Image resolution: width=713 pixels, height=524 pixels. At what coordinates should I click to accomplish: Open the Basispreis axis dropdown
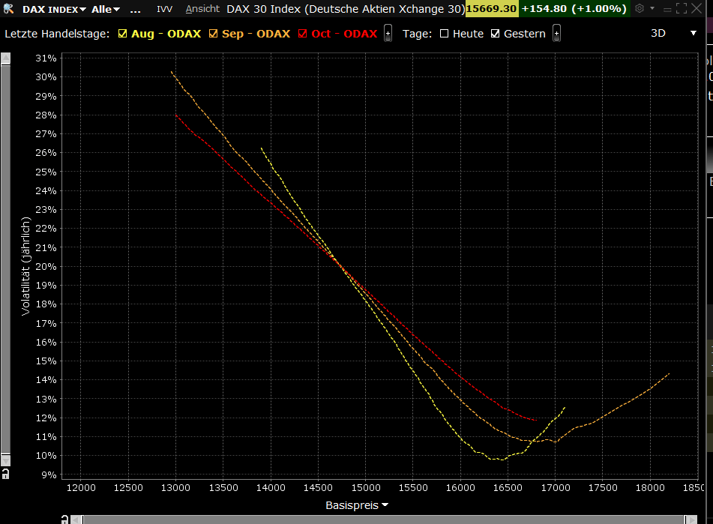pos(385,505)
